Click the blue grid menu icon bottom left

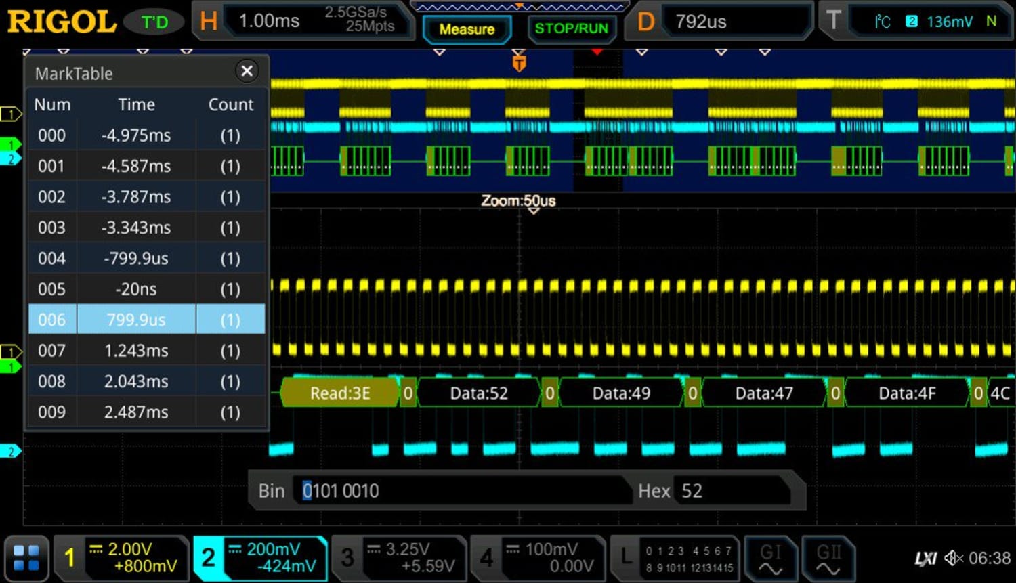coord(26,557)
